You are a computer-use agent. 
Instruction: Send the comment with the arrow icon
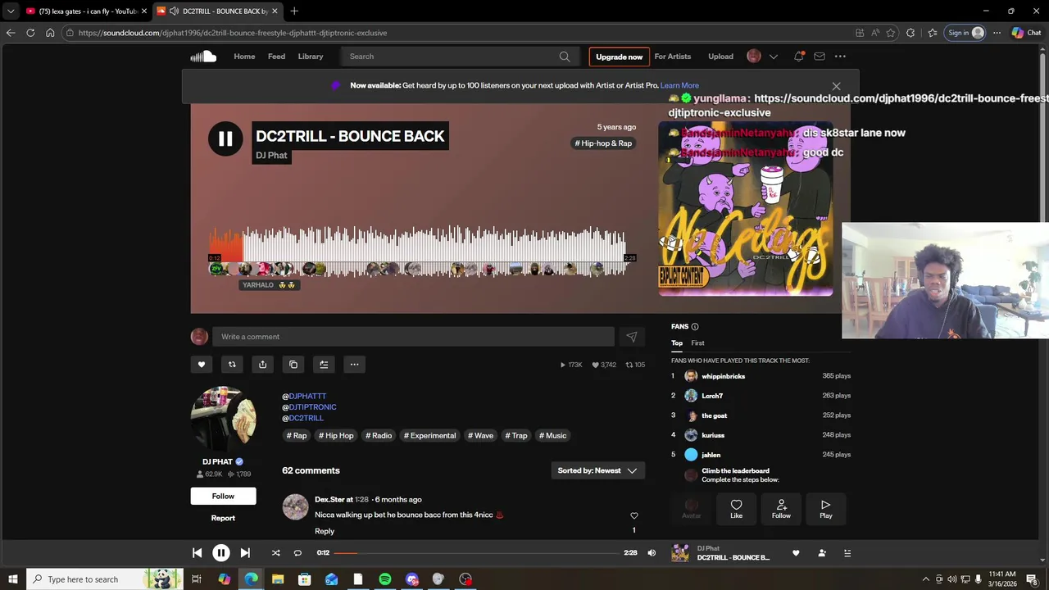tap(631, 337)
